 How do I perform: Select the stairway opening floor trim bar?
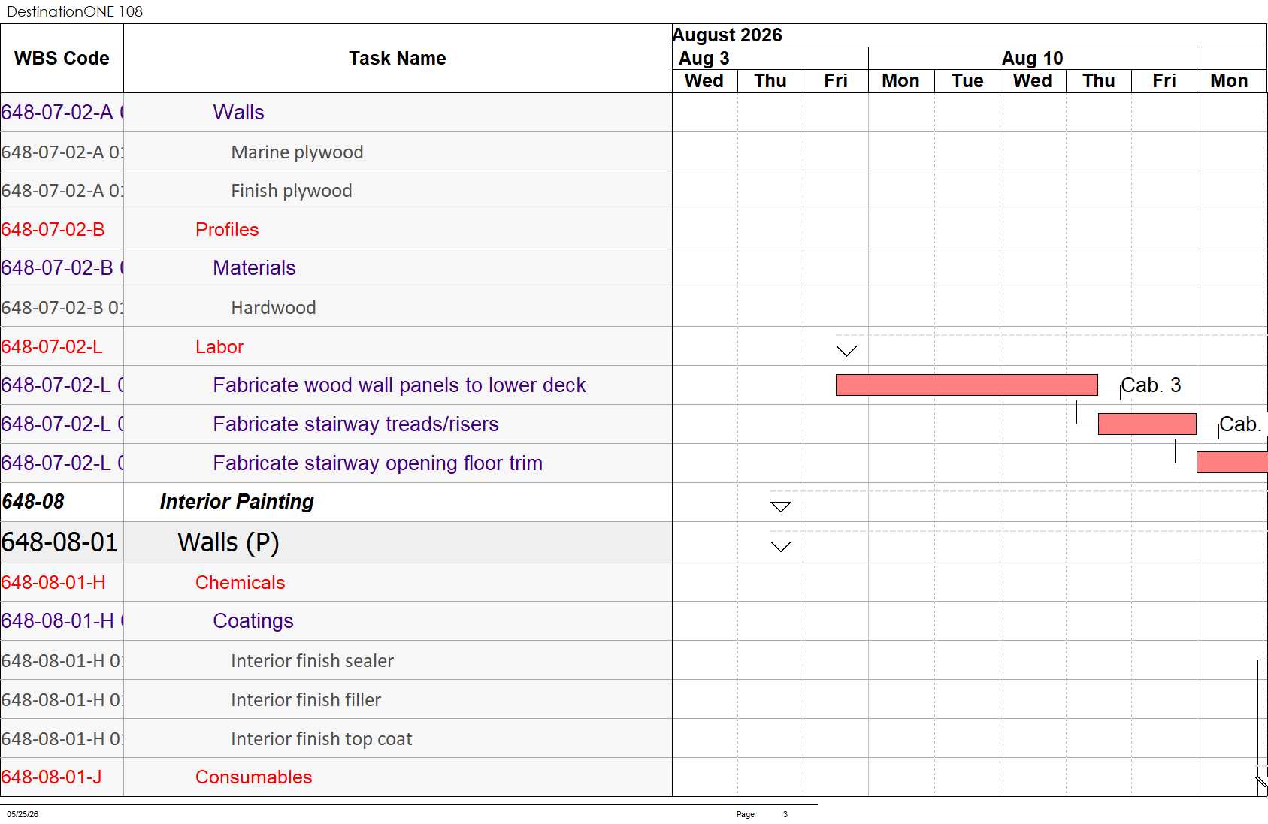1232,462
